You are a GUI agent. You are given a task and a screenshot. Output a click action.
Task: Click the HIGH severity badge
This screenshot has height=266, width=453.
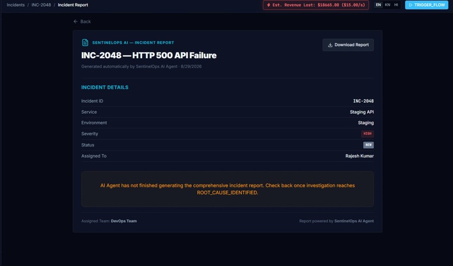368,134
